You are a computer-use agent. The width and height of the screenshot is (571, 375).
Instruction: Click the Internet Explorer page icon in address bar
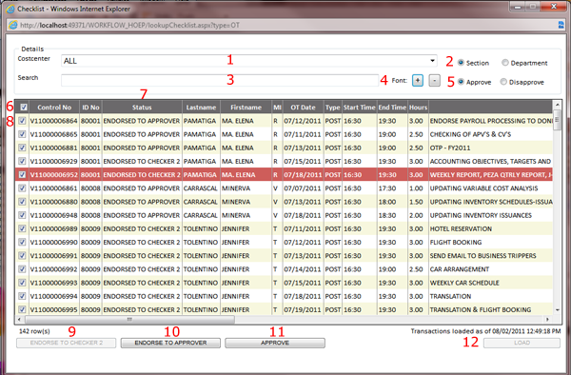12,25
